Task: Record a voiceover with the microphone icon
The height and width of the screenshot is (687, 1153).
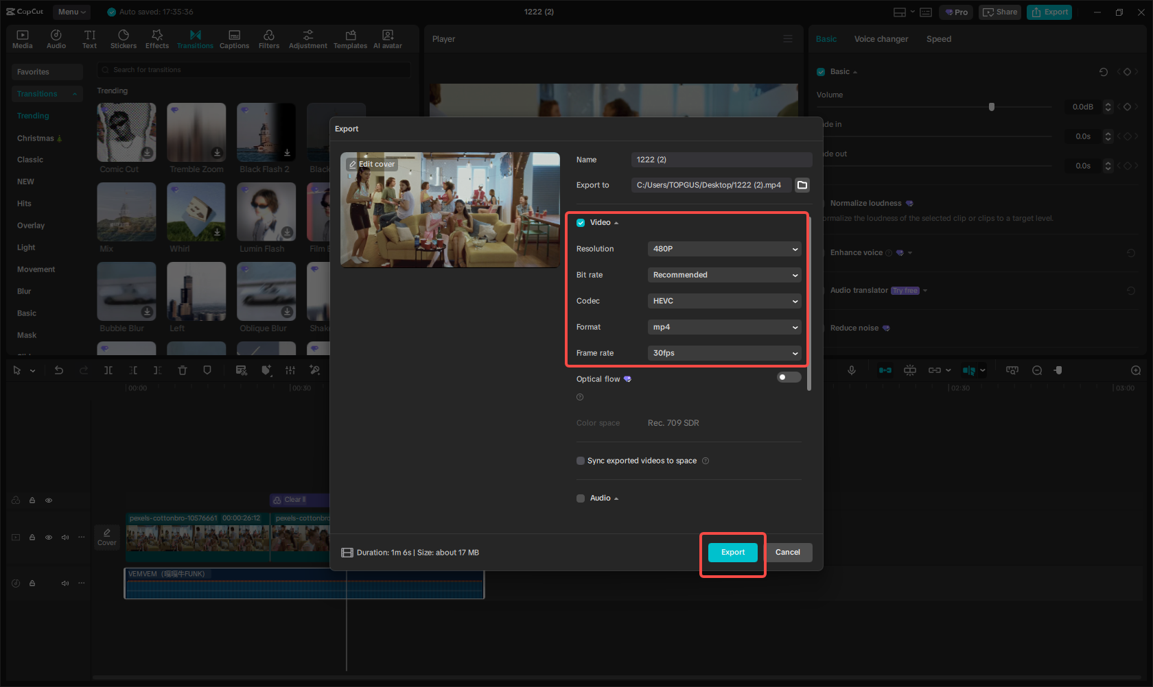Action: pos(852,370)
